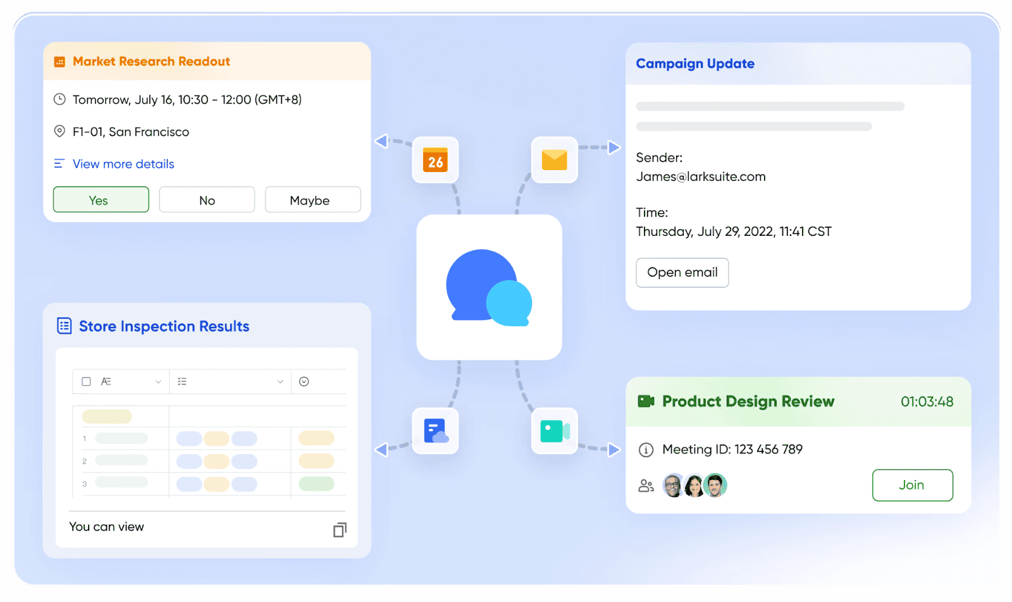This screenshot has width=1012, height=602.
Task: Select the Yes RSVP option
Action: [x=101, y=200]
